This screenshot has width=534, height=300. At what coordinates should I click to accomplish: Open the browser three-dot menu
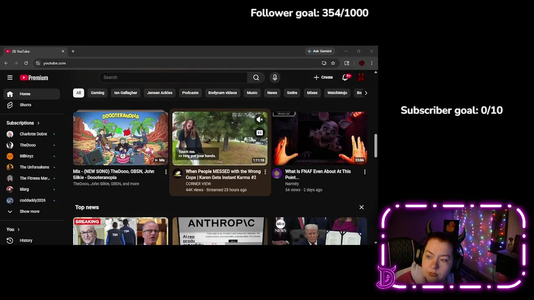click(371, 63)
